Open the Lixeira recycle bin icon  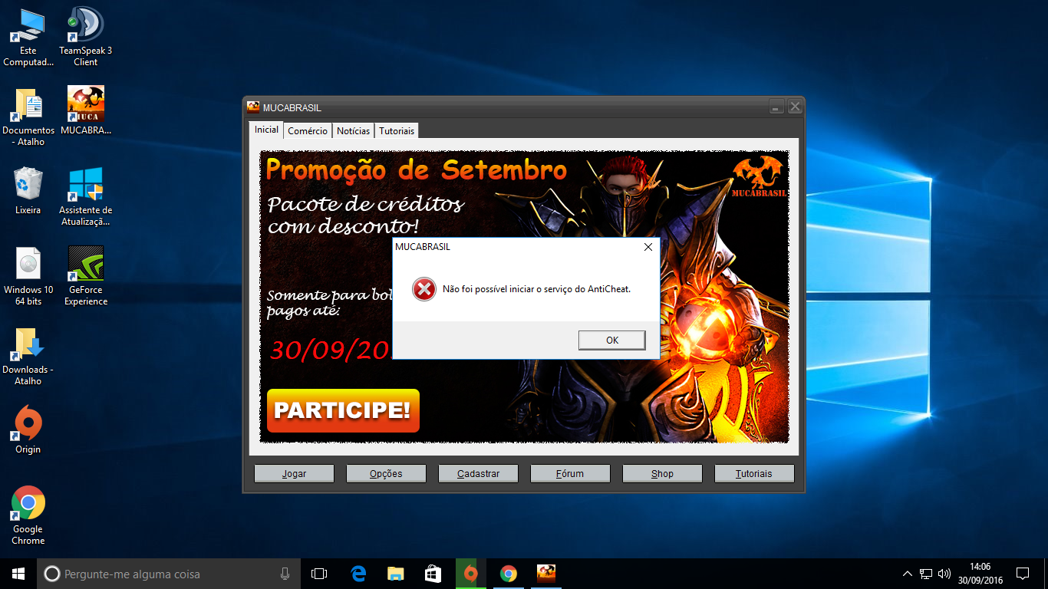[x=28, y=184]
